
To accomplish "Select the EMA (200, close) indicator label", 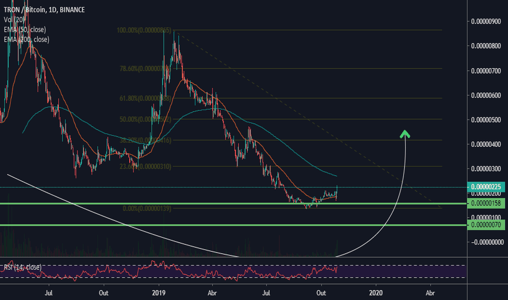I will (x=27, y=40).
